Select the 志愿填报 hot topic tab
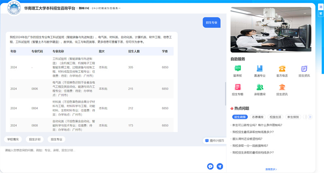The width and height of the screenshot is (324, 173). pos(258,117)
